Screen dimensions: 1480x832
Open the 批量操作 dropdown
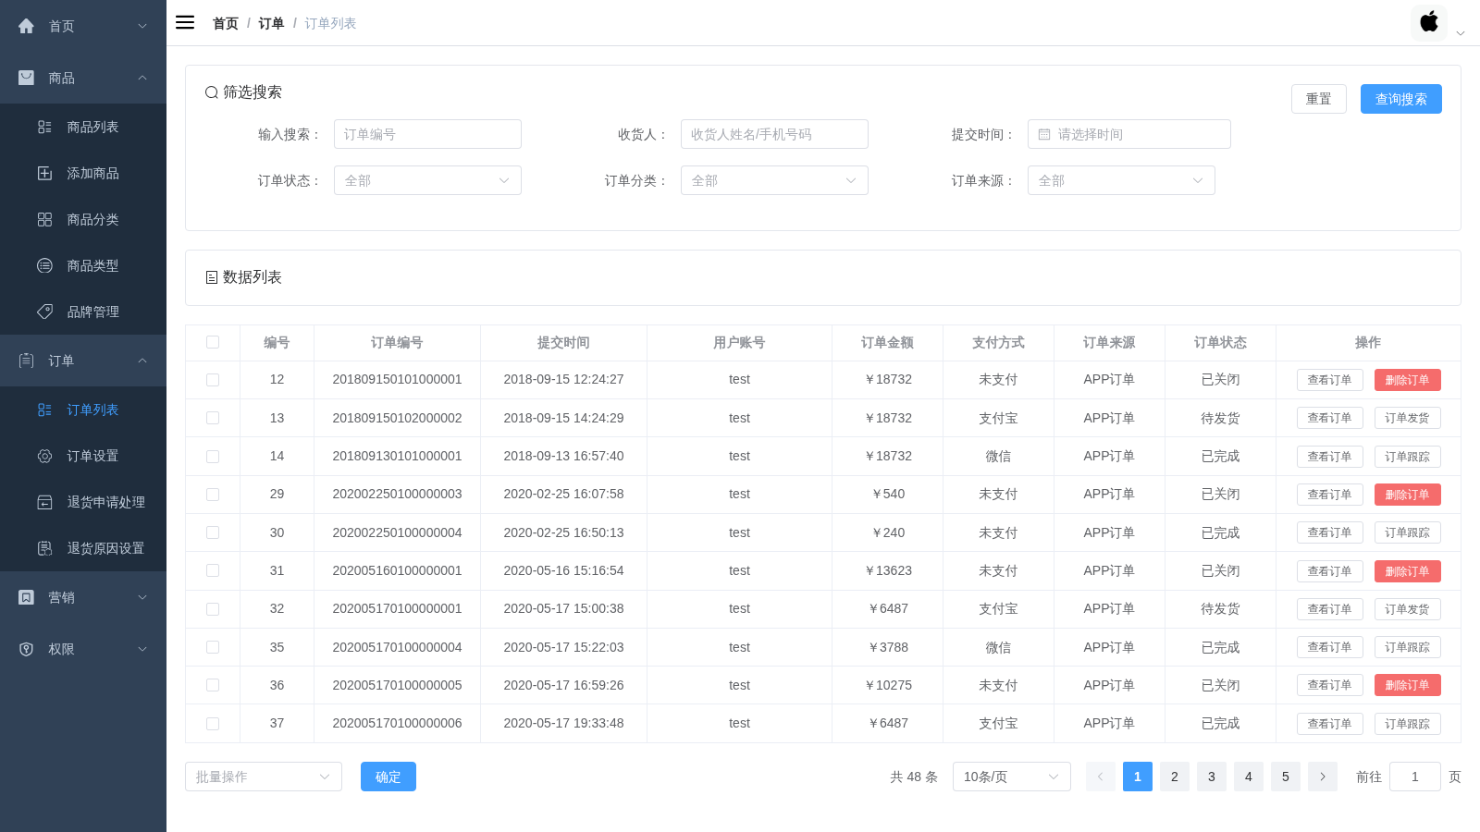[x=264, y=777]
